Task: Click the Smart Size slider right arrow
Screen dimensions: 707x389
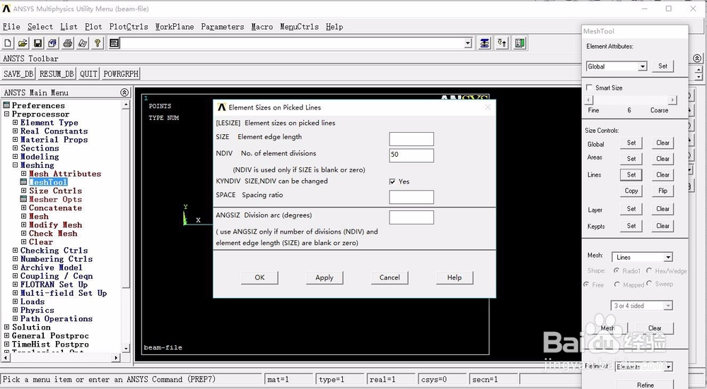Action: tap(673, 100)
